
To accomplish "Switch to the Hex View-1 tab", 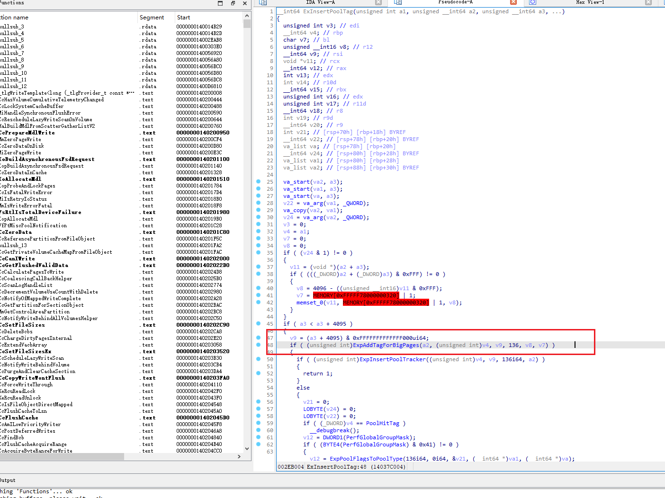I will [590, 2].
